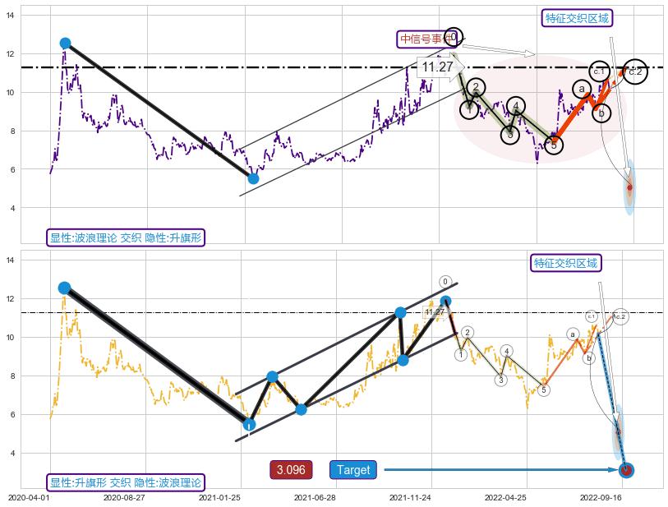Click the red target dot beside Target arrow

coord(626,470)
